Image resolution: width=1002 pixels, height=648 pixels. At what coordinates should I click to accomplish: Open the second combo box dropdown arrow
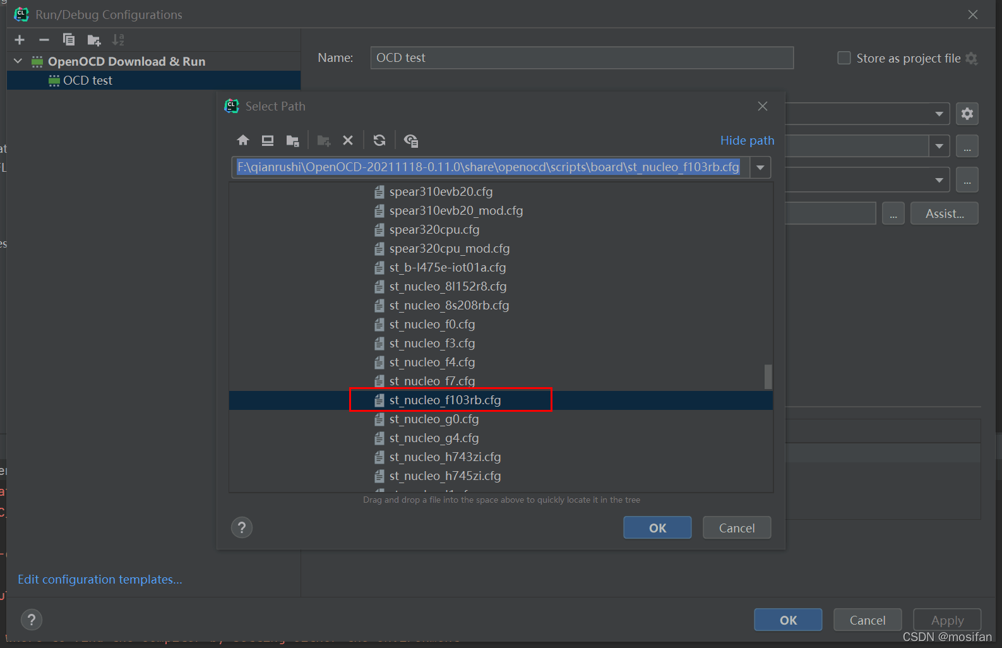point(939,146)
